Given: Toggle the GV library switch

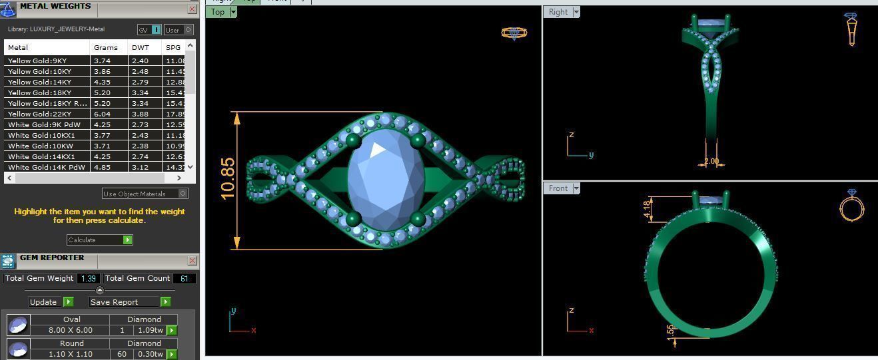Looking at the screenshot, I should 149,30.
